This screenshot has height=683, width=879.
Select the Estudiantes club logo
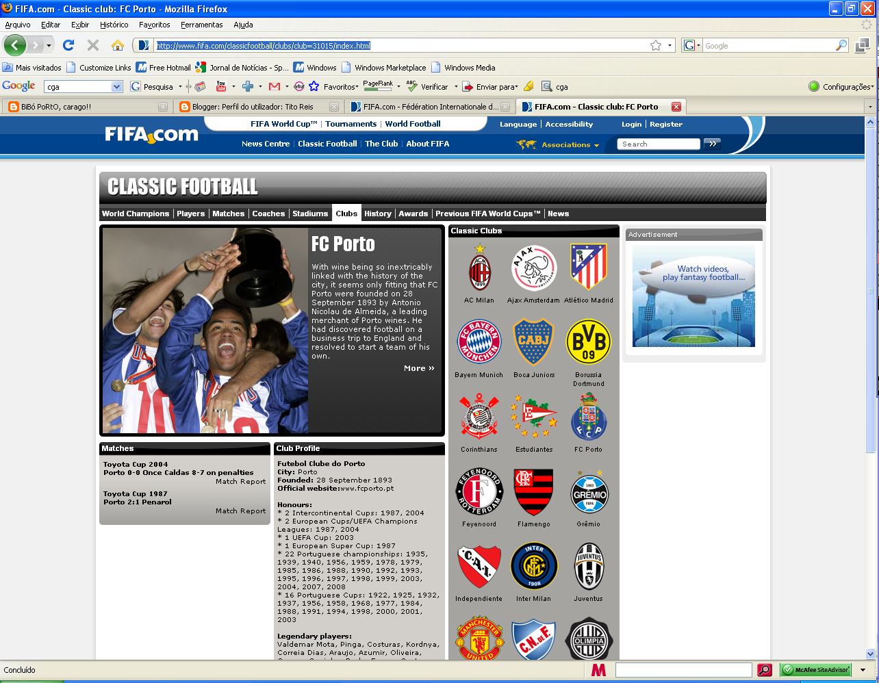[x=534, y=416]
